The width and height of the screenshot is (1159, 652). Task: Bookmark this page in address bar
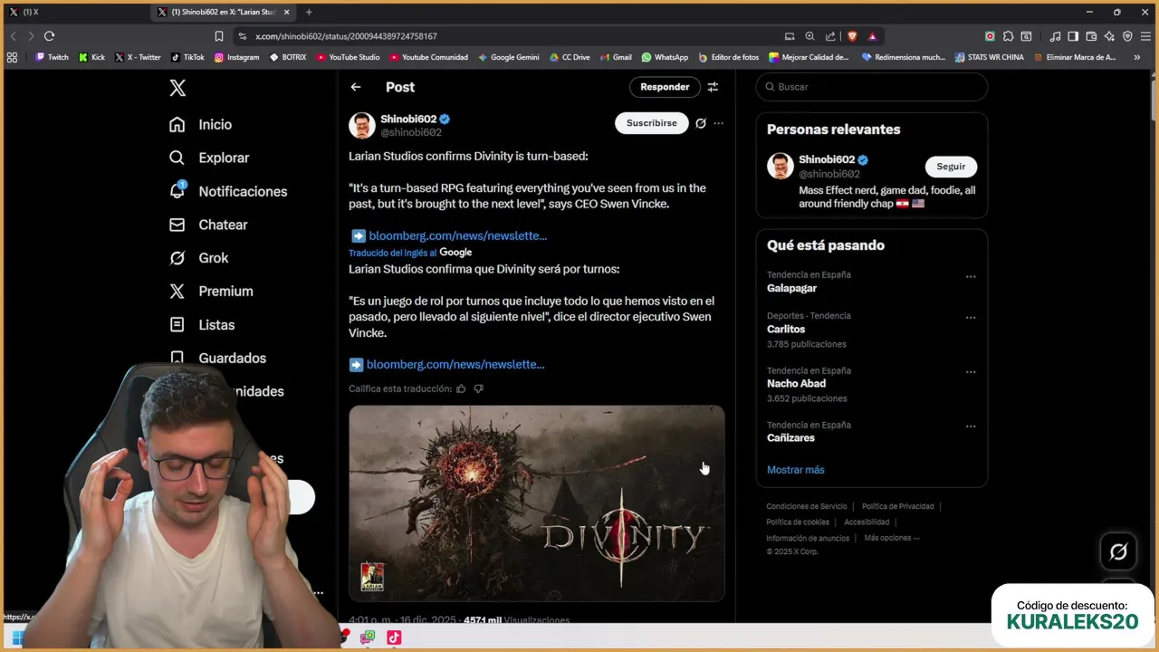coord(218,36)
